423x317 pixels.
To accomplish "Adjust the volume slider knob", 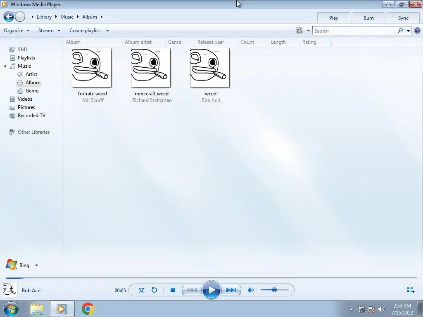I will [x=274, y=290].
